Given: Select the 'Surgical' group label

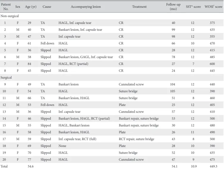Looking at the screenshot, I should (6, 78).
